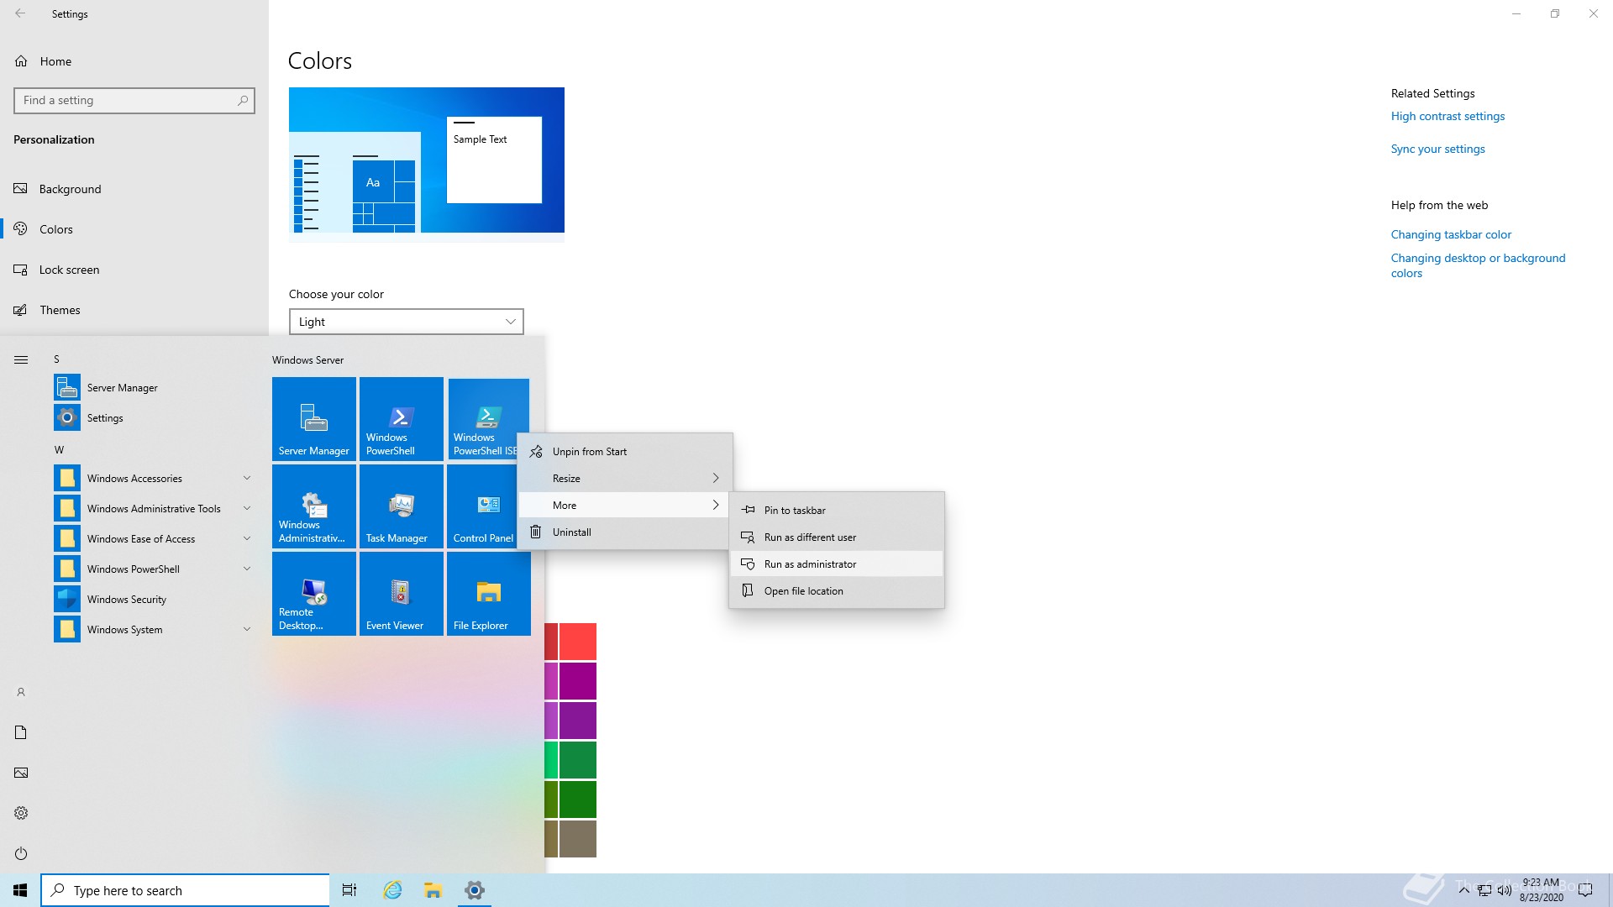This screenshot has width=1613, height=907.
Task: Launch the Windows PowerShell tile
Action: click(402, 418)
